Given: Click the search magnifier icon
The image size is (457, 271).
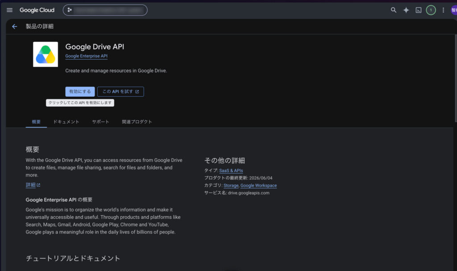Looking at the screenshot, I should [x=394, y=10].
